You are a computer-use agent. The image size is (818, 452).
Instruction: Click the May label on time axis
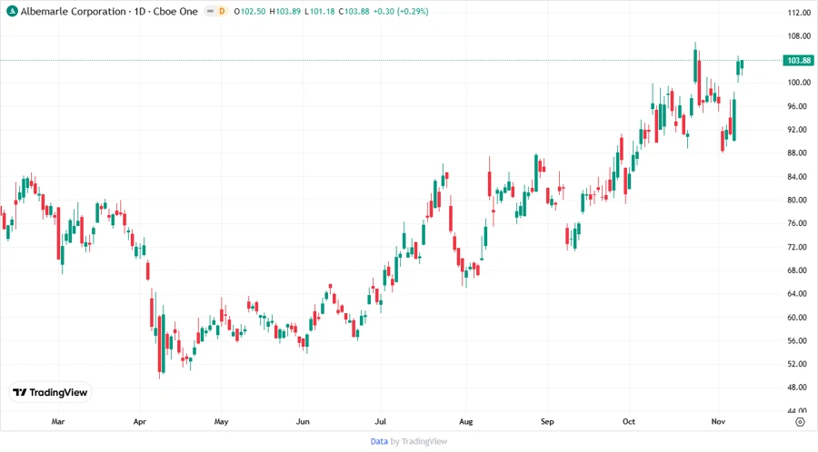[221, 421]
